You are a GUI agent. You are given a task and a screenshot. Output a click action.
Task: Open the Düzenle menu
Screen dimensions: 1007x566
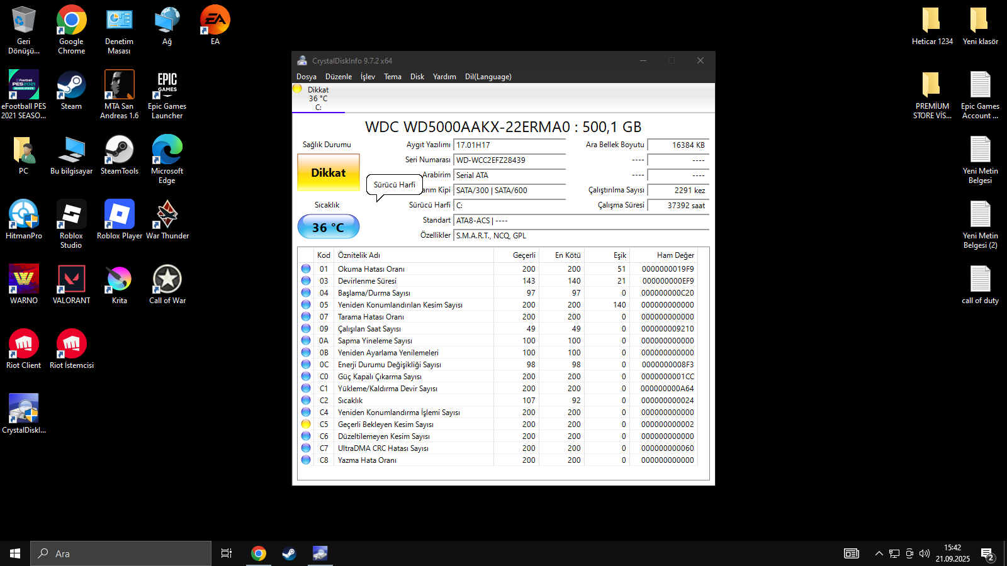click(339, 77)
